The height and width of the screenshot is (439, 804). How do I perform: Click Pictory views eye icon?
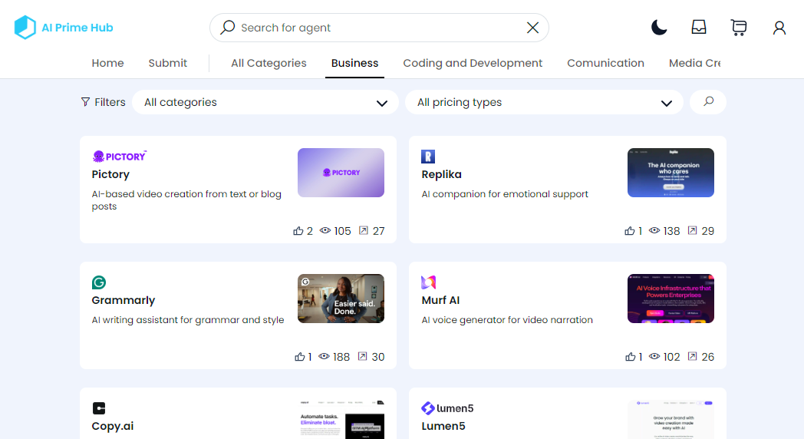click(x=325, y=230)
